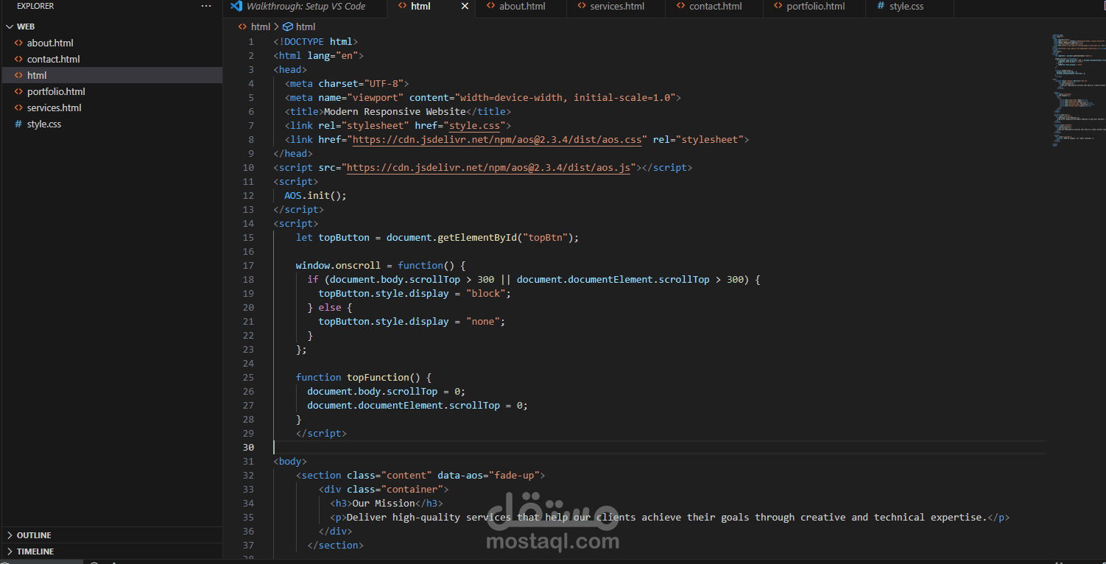Switch to the about.html editor tab
The width and height of the screenshot is (1106, 564).
click(521, 6)
